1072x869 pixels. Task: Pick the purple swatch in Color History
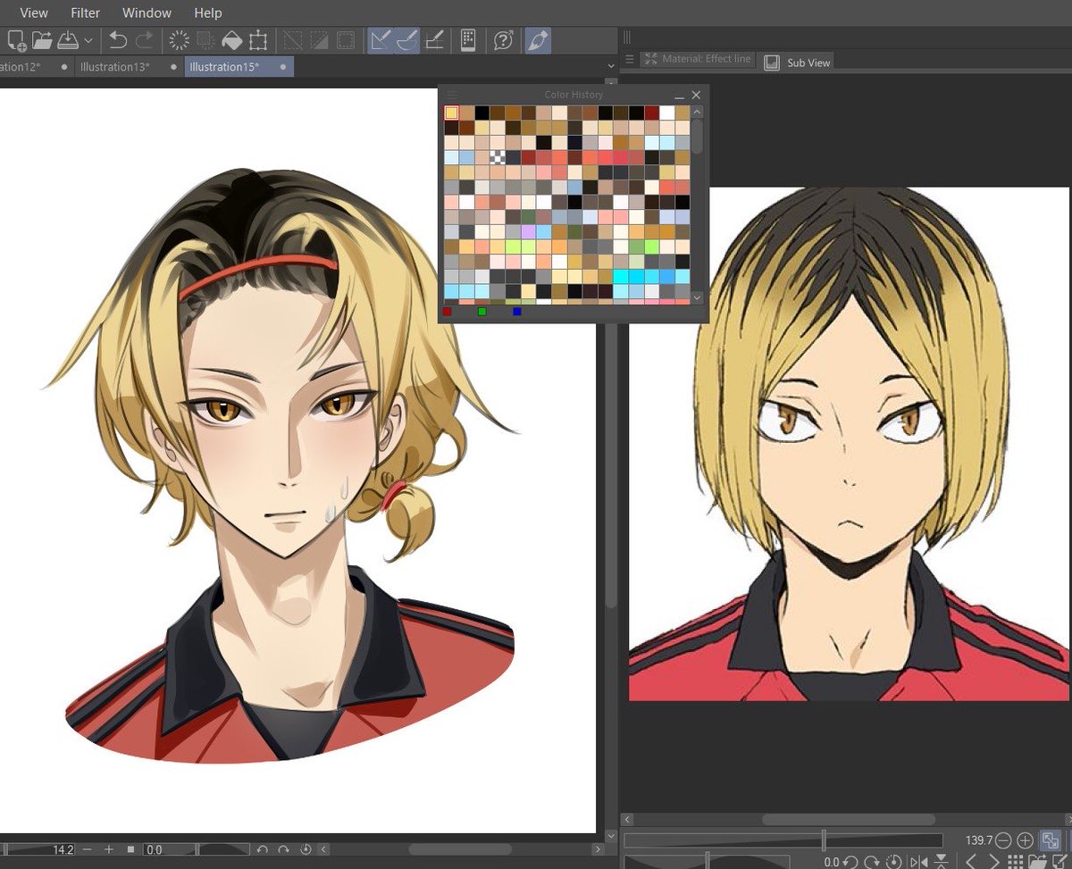[x=528, y=232]
